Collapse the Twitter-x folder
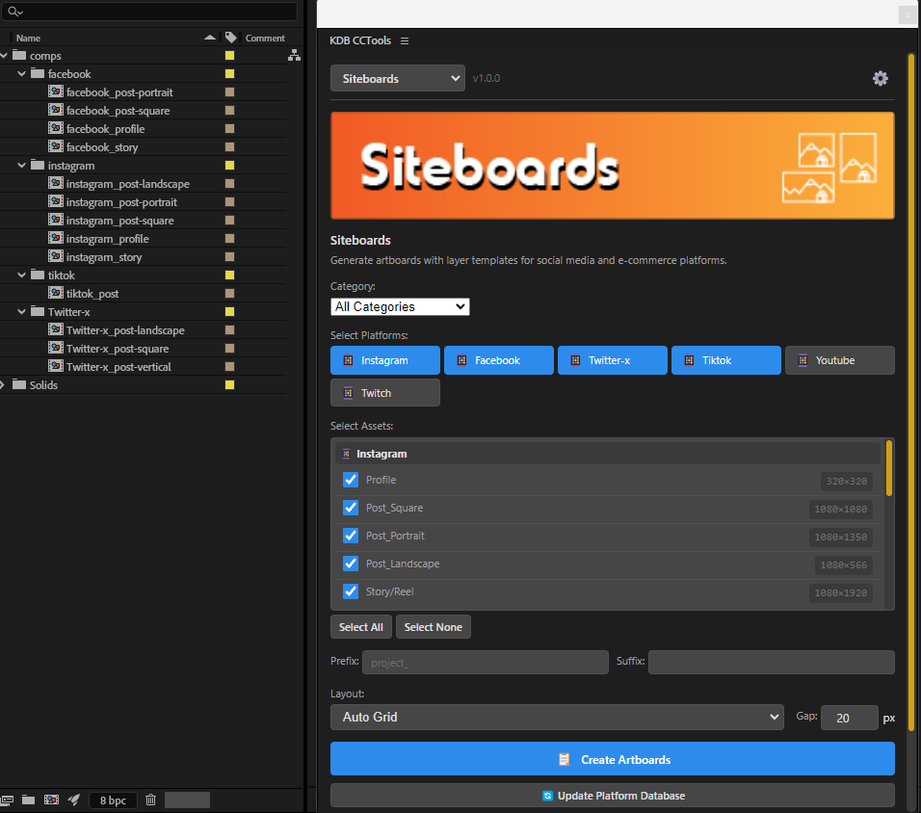 tap(22, 311)
